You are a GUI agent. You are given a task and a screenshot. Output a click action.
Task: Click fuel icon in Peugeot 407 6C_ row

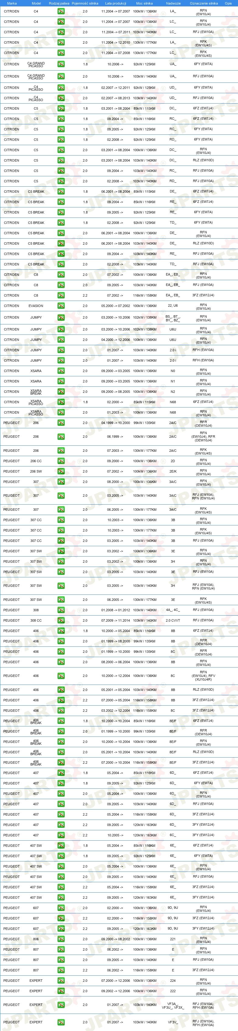coord(61,835)
